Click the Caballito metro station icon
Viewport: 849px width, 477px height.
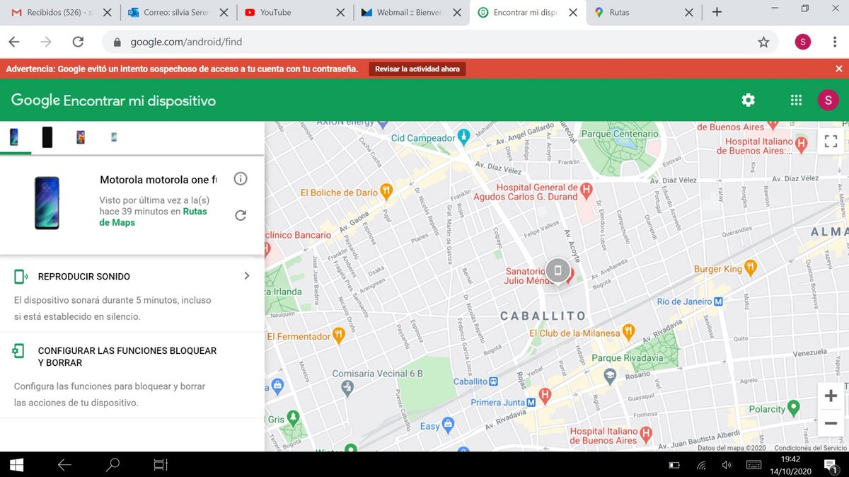[494, 381]
